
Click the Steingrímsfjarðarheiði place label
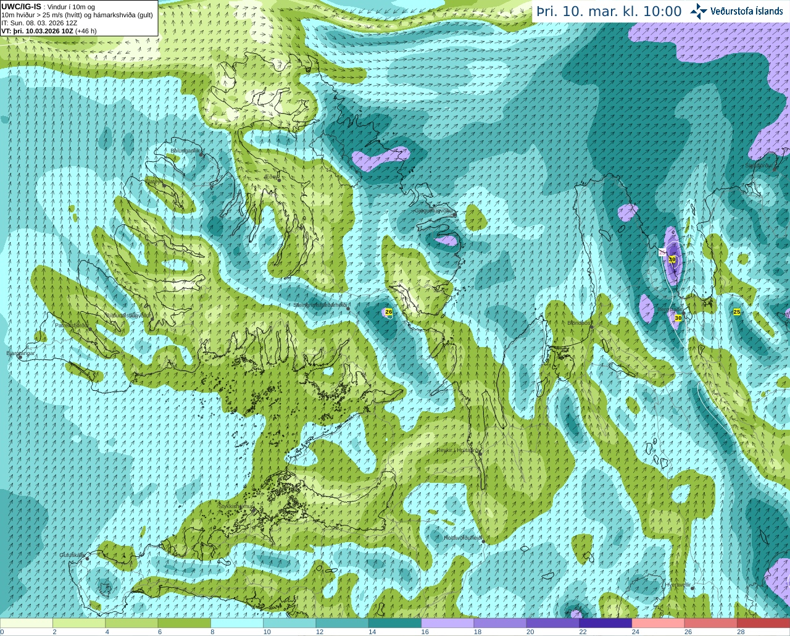(x=322, y=305)
